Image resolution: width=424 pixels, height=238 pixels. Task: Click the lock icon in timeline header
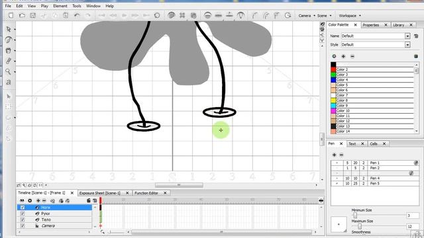click(88, 201)
